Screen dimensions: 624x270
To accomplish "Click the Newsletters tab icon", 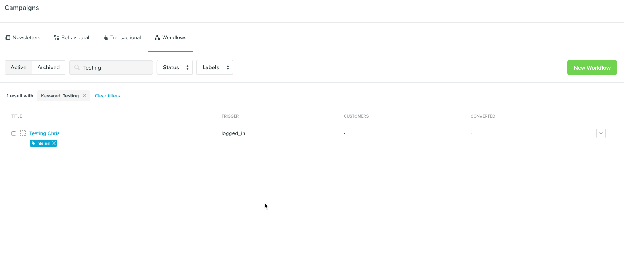I will [8, 38].
